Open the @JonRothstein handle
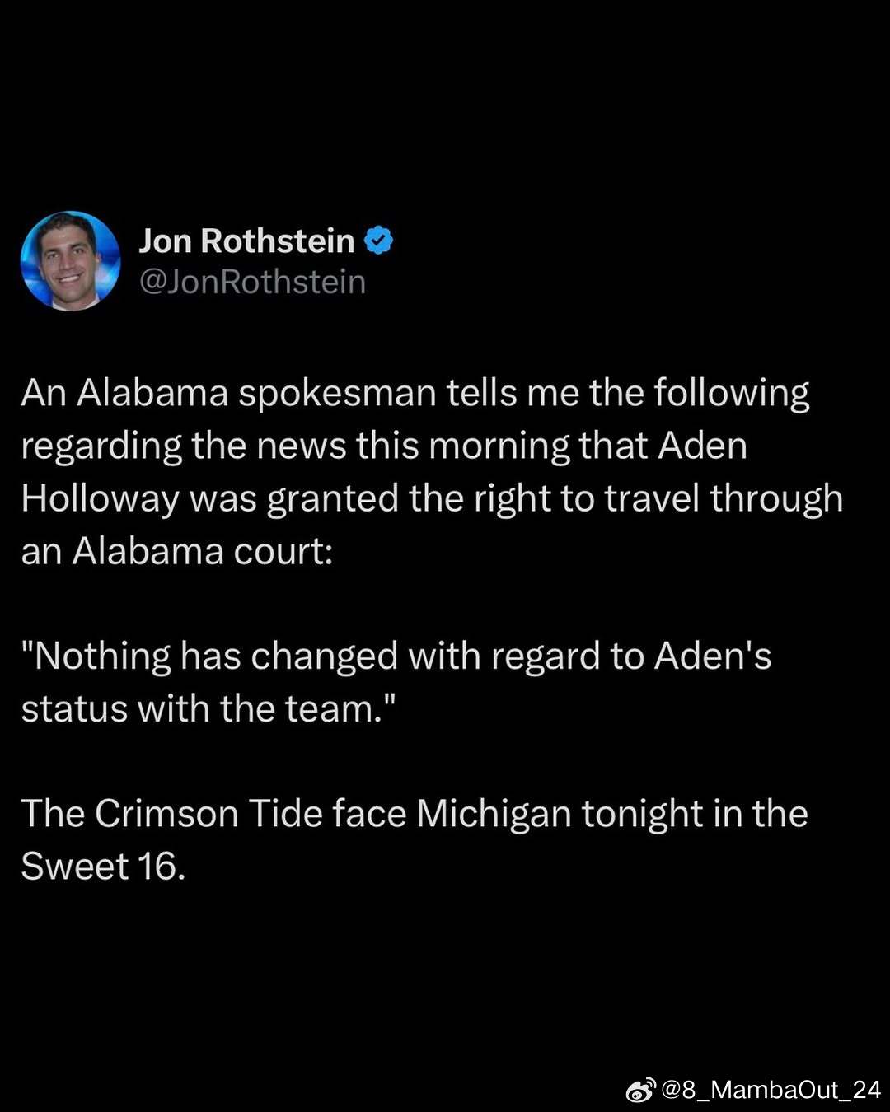This screenshot has width=890, height=1112. 252,282
